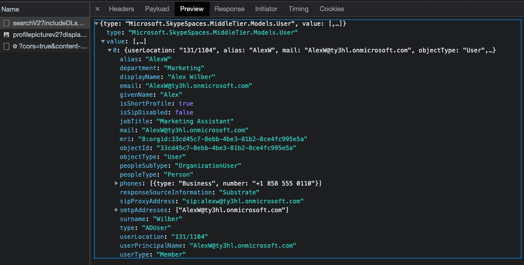Click the Name column header
The height and width of the screenshot is (265, 524).
pos(10,8)
